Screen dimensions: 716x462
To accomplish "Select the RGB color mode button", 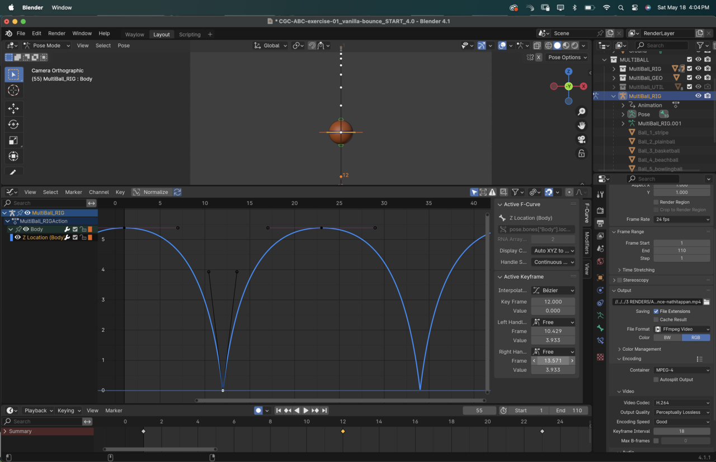I will 695,337.
